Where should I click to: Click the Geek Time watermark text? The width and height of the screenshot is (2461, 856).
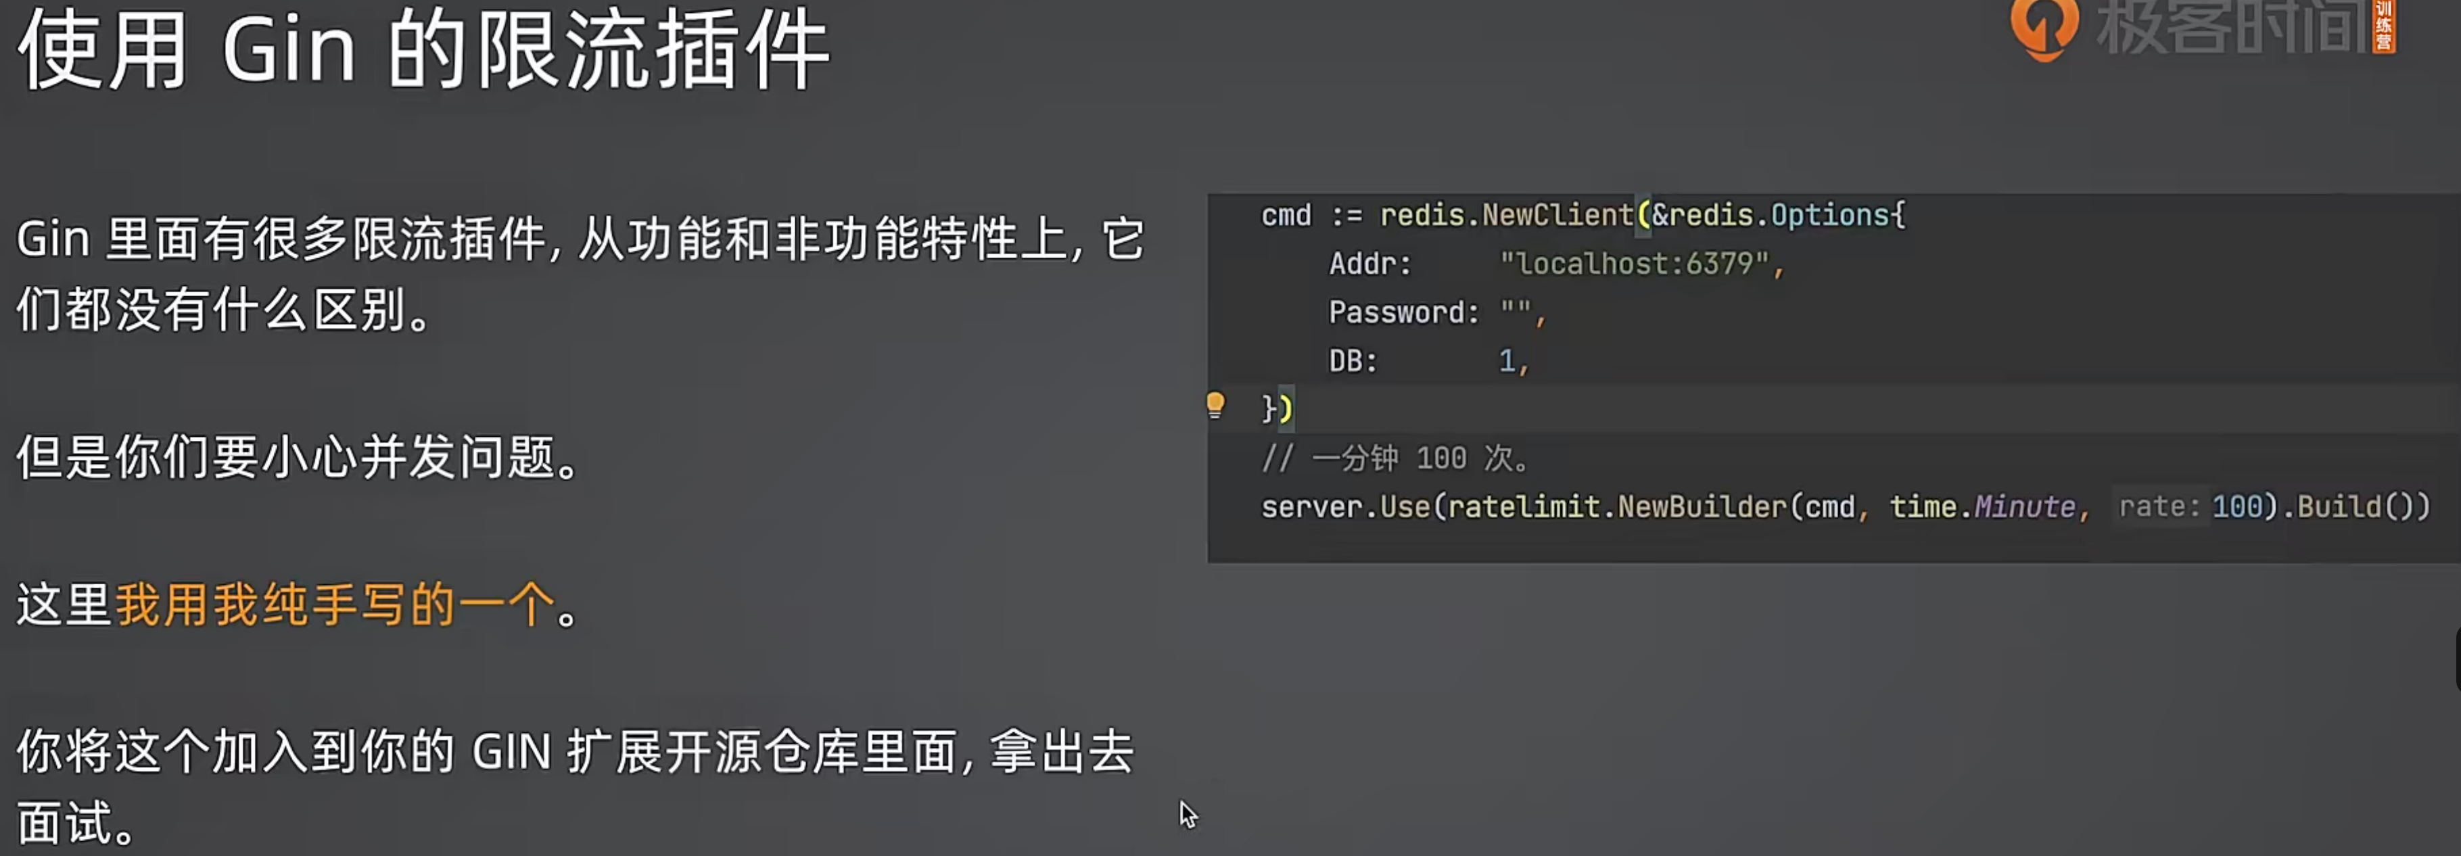pyautogui.click(x=2232, y=27)
